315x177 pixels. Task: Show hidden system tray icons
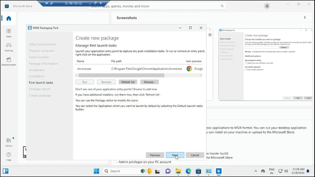pyautogui.click(x=256, y=171)
